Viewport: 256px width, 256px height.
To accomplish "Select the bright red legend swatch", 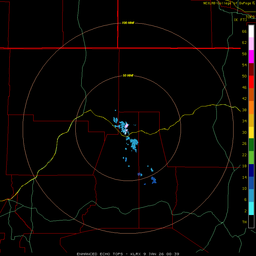I will [x=251, y=82].
